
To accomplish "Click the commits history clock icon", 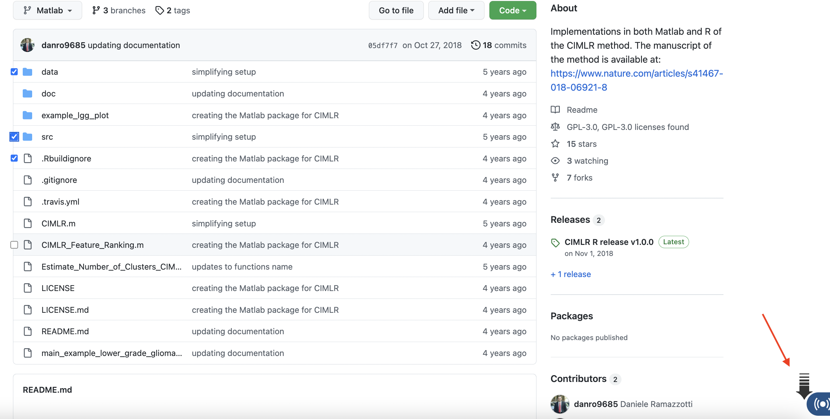I will (x=475, y=45).
